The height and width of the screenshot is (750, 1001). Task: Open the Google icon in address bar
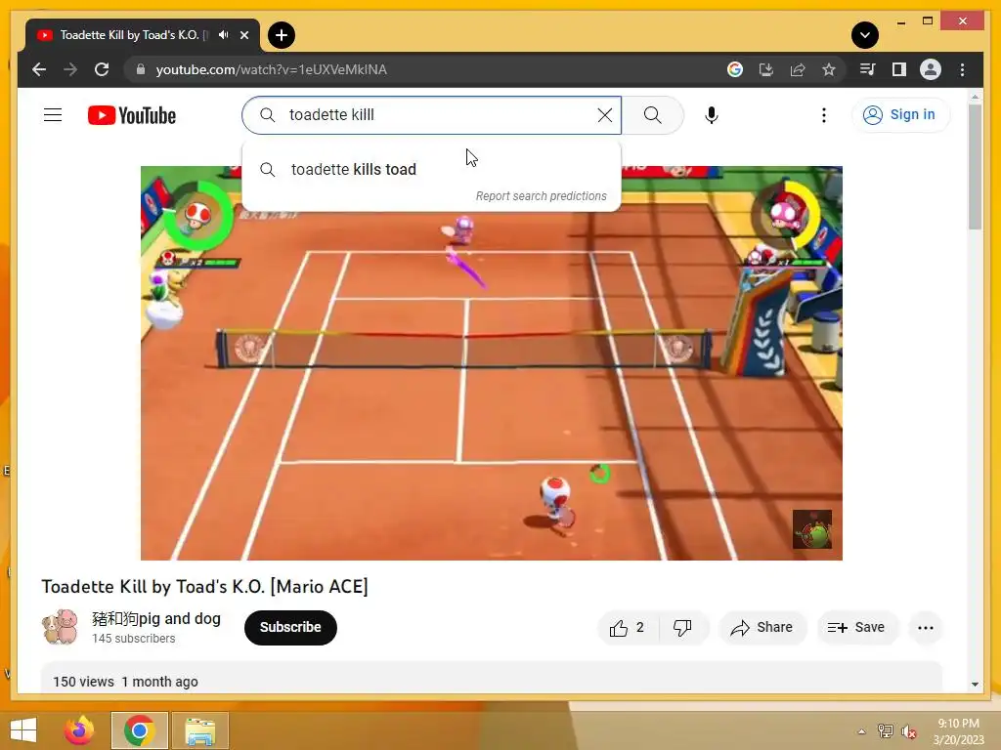point(735,69)
